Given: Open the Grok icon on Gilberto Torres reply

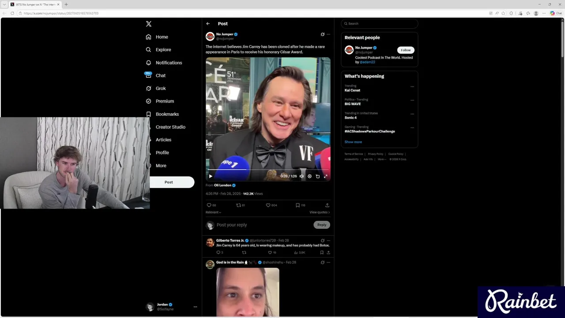Looking at the screenshot, I should pyautogui.click(x=322, y=241).
